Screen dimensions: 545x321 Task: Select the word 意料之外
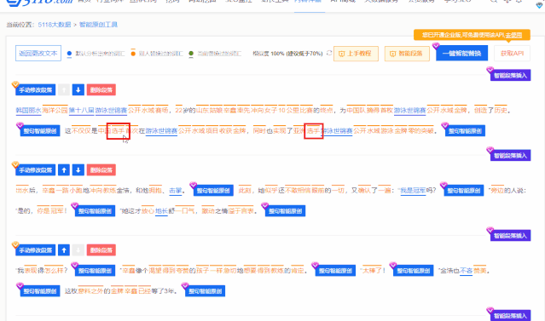coord(90,291)
